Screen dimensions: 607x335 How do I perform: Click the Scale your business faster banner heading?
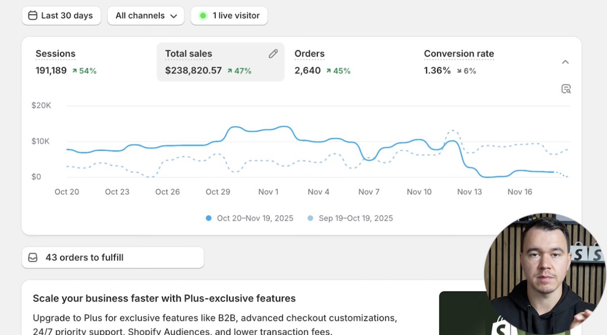point(164,298)
